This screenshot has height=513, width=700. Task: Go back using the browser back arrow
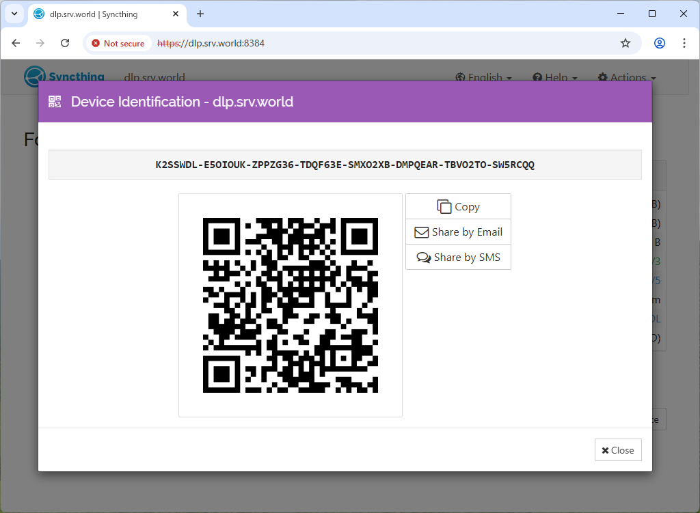pyautogui.click(x=16, y=43)
